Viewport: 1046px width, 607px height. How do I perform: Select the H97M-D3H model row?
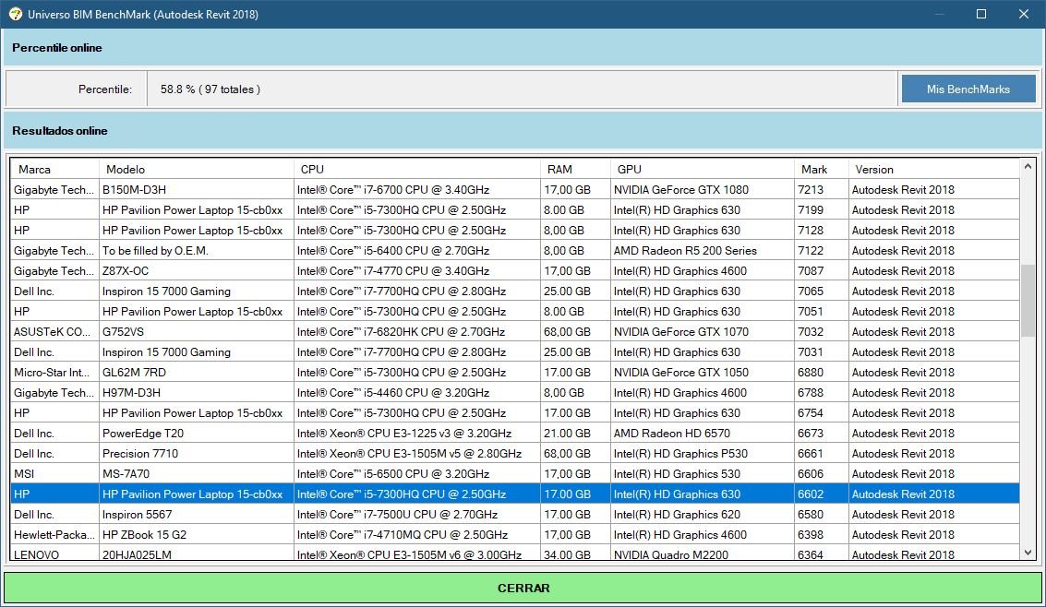tap(515, 393)
